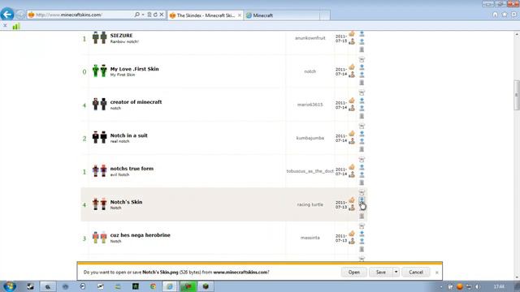Switch to the Minecraft browser tab
Image resolution: width=520 pixels, height=292 pixels.
pos(282,15)
